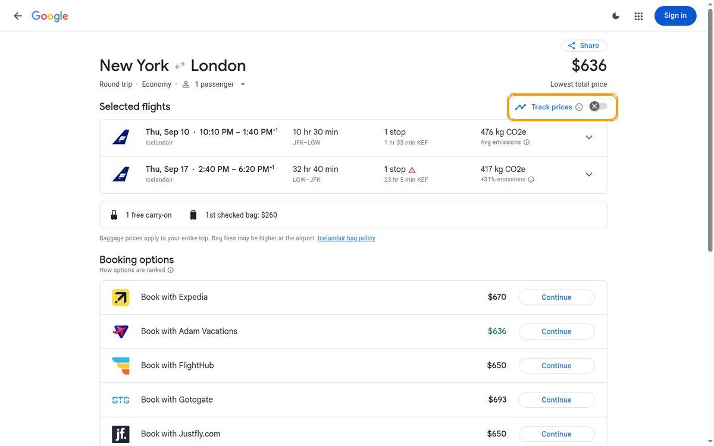
Task: Expand the Thu, Sep 10 flight details
Action: tap(589, 137)
